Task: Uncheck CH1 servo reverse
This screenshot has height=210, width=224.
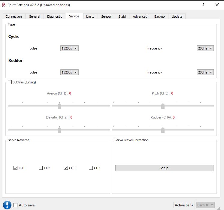Action: tap(16, 168)
